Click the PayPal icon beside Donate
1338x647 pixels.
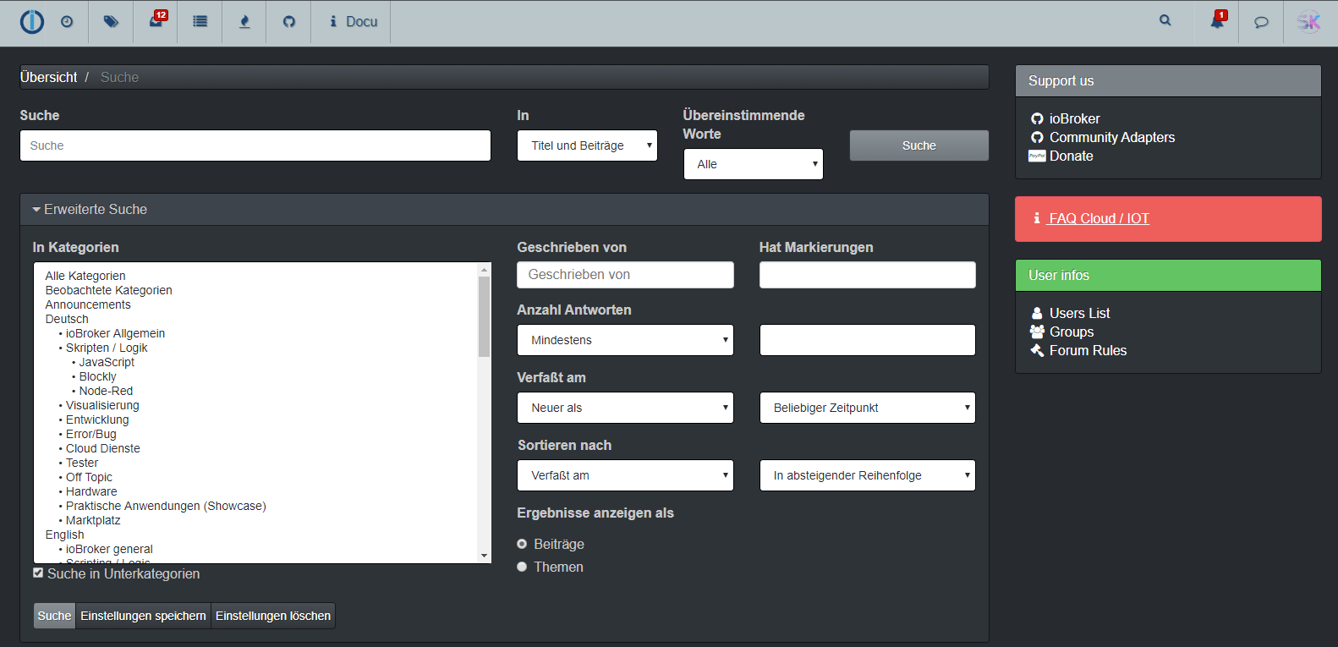pyautogui.click(x=1037, y=156)
